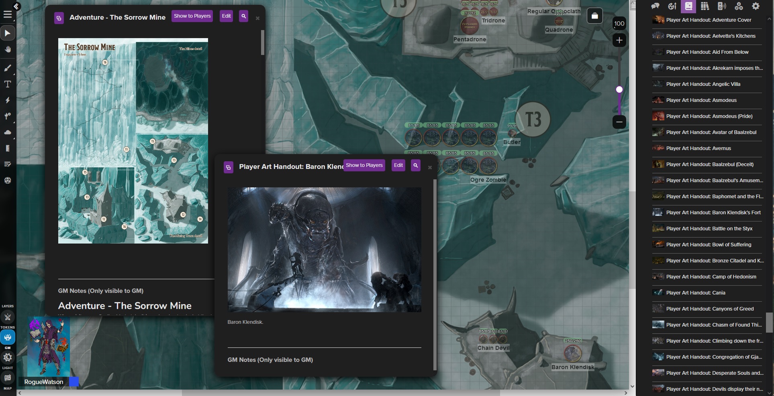Select the Fog of War cloud tool

pos(8,132)
